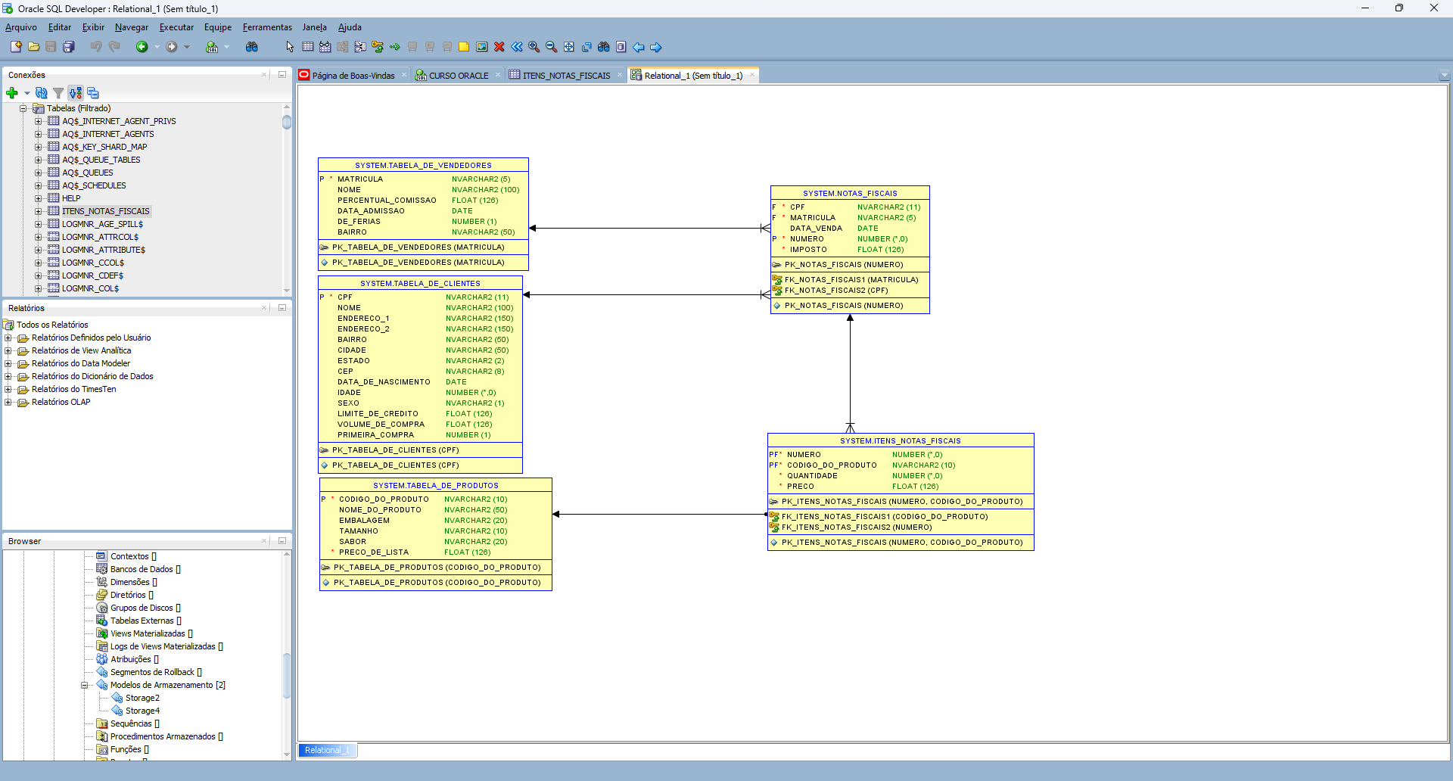Screen dimensions: 1453x781
Task: Click the blue right arrow diagram icon
Action: pos(656,47)
